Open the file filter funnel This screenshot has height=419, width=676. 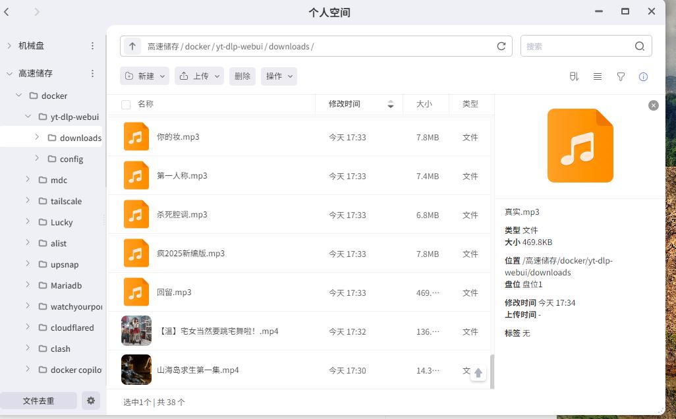(x=621, y=76)
